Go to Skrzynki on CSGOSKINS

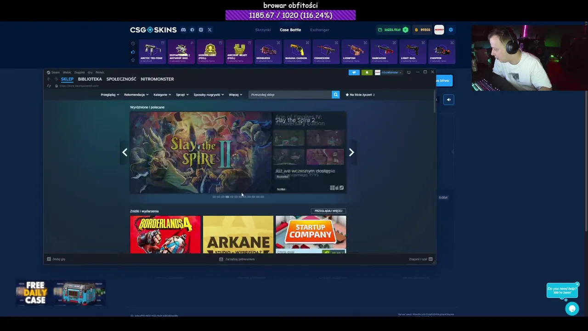coord(263,30)
